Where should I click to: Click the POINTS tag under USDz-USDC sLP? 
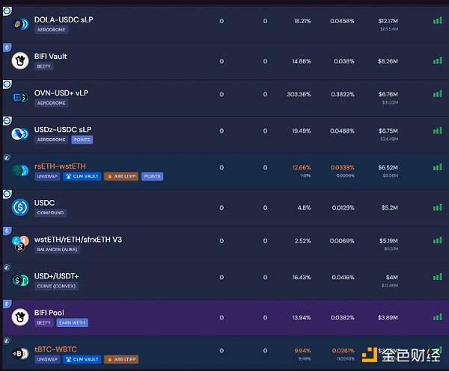(x=80, y=140)
